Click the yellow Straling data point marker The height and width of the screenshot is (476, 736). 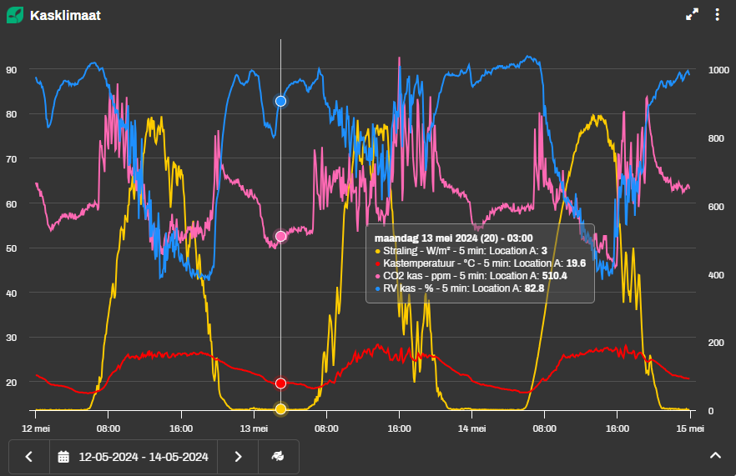click(281, 408)
